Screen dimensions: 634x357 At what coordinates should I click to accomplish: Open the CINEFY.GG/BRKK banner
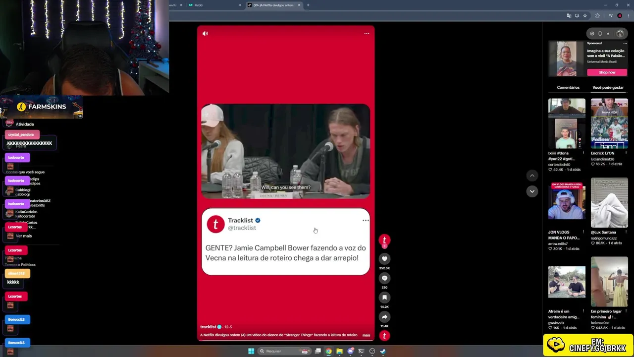coord(588,345)
